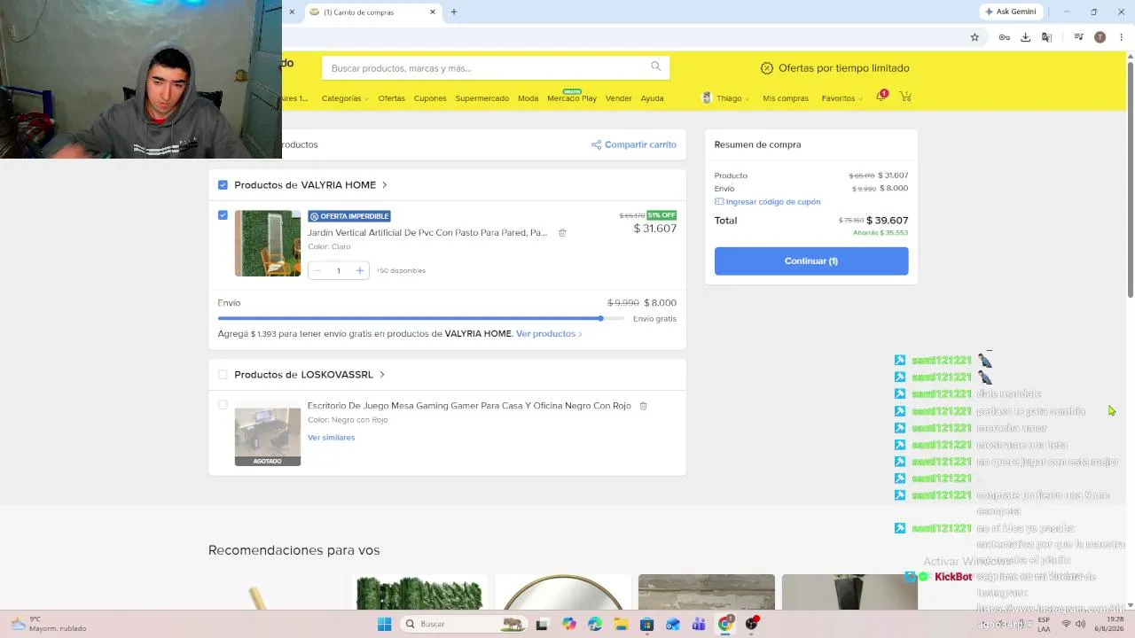Screen dimensions: 1135x638
Task: Open Mercado Play in the nav bar
Action: [572, 97]
